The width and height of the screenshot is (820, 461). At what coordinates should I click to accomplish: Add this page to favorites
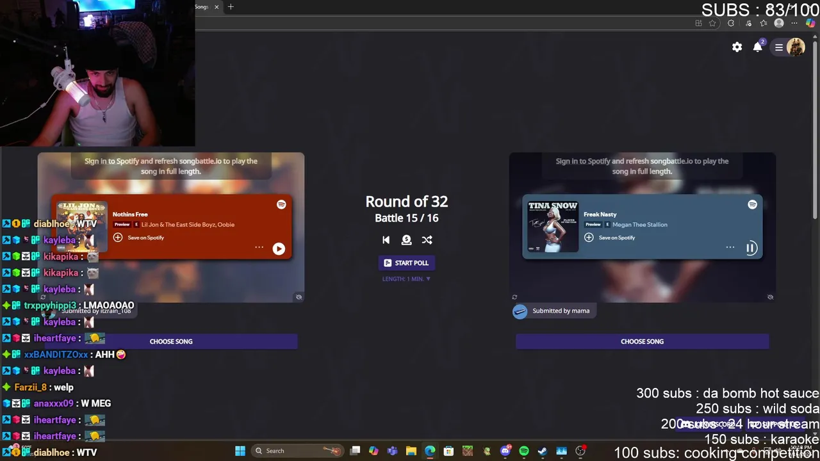[712, 24]
